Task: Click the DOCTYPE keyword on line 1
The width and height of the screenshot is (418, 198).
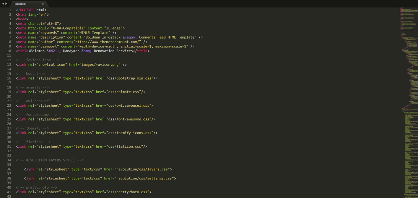Action: pyautogui.click(x=27, y=10)
